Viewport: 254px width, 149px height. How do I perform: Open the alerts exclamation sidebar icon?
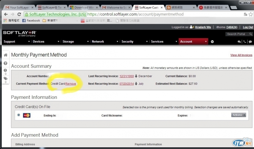click(x=5, y=70)
